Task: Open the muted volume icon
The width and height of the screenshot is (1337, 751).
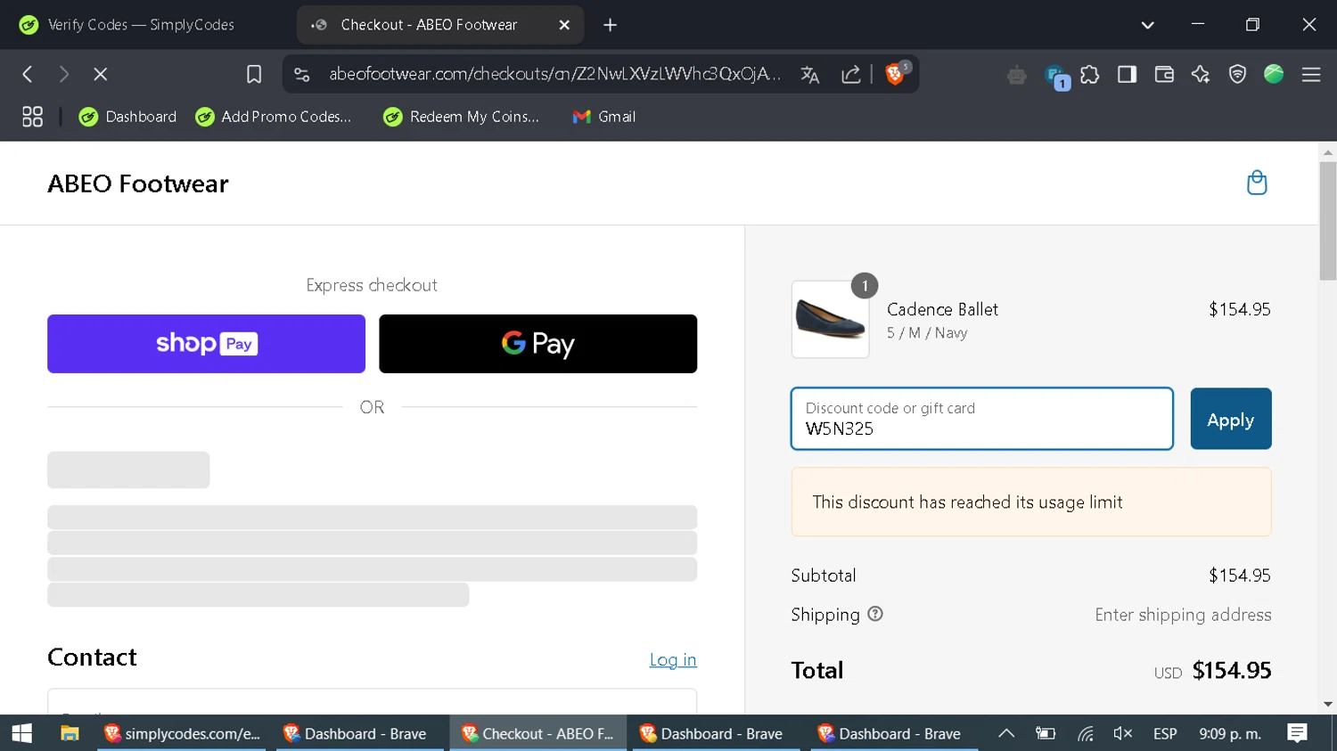Action: [1123, 733]
